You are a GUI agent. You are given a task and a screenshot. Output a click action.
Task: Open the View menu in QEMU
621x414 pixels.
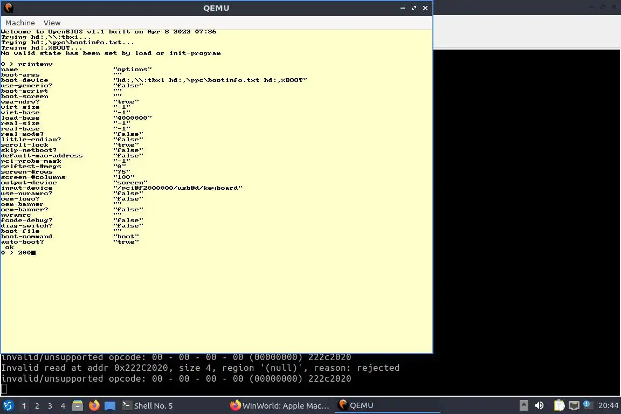click(52, 23)
